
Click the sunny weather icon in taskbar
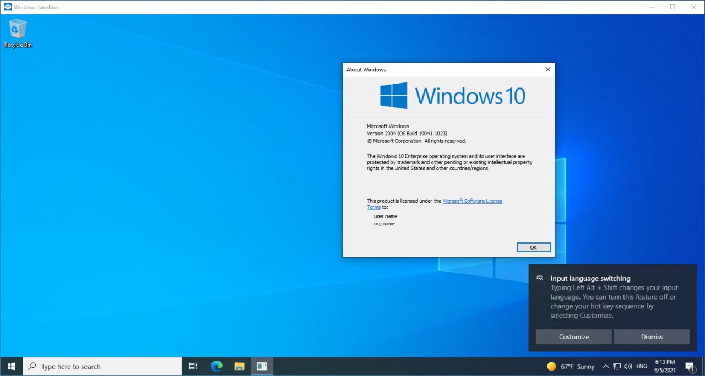[x=551, y=367]
